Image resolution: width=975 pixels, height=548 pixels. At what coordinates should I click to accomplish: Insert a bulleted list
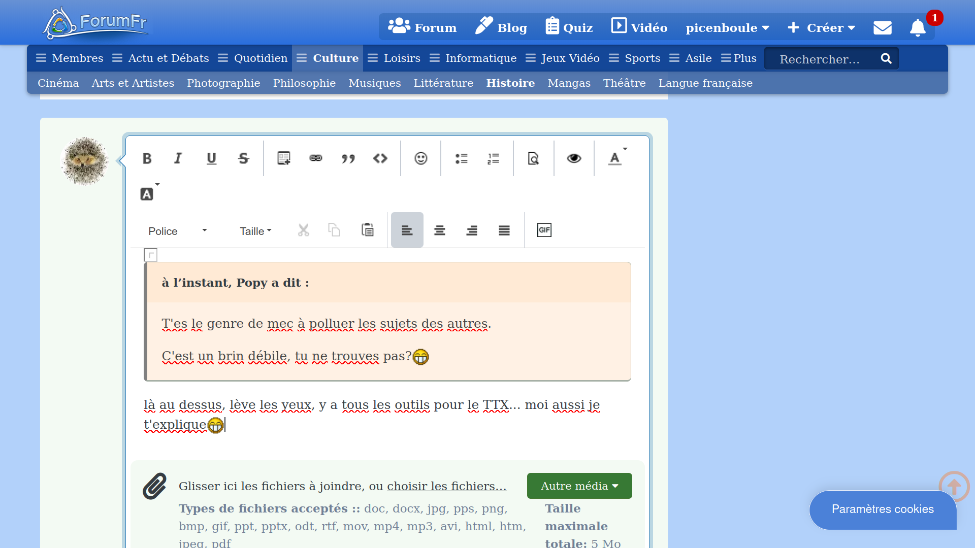coord(461,159)
